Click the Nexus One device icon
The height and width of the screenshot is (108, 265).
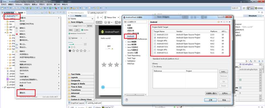[x=105, y=17]
